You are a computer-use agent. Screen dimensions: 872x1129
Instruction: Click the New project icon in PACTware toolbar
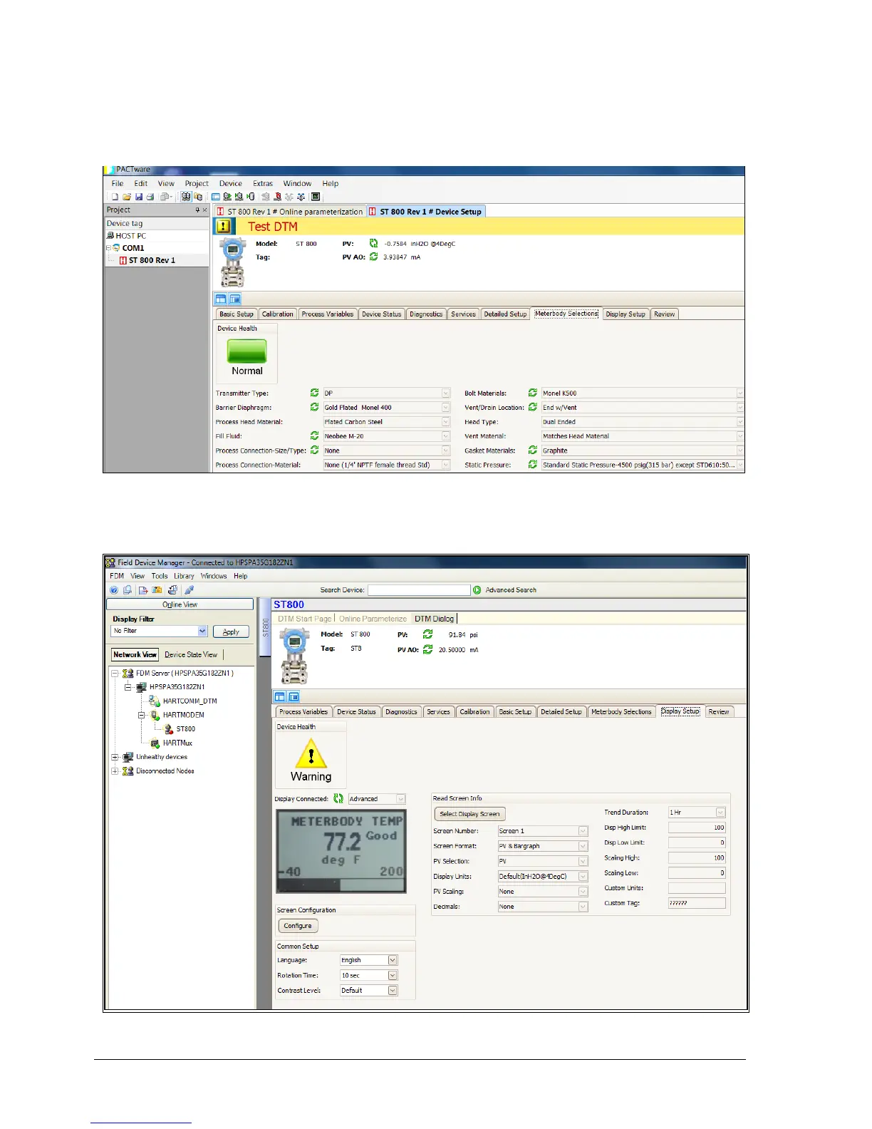(115, 197)
